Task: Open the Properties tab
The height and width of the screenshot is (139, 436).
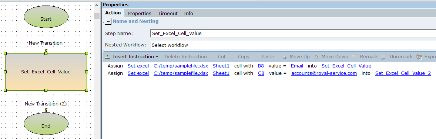Action: tap(139, 13)
